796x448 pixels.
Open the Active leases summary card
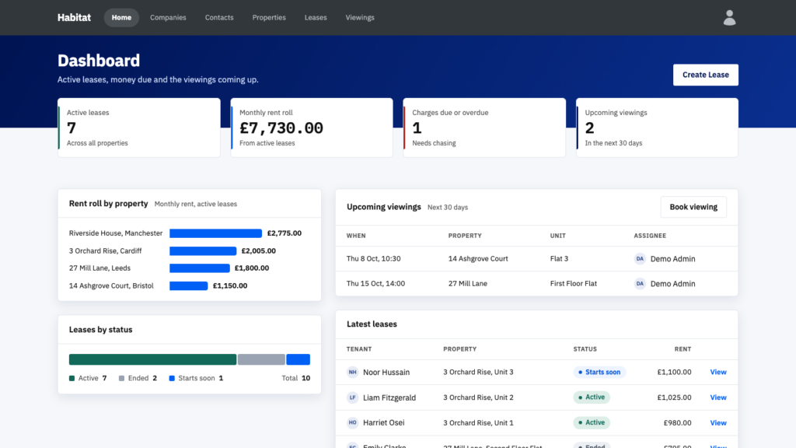pos(139,128)
